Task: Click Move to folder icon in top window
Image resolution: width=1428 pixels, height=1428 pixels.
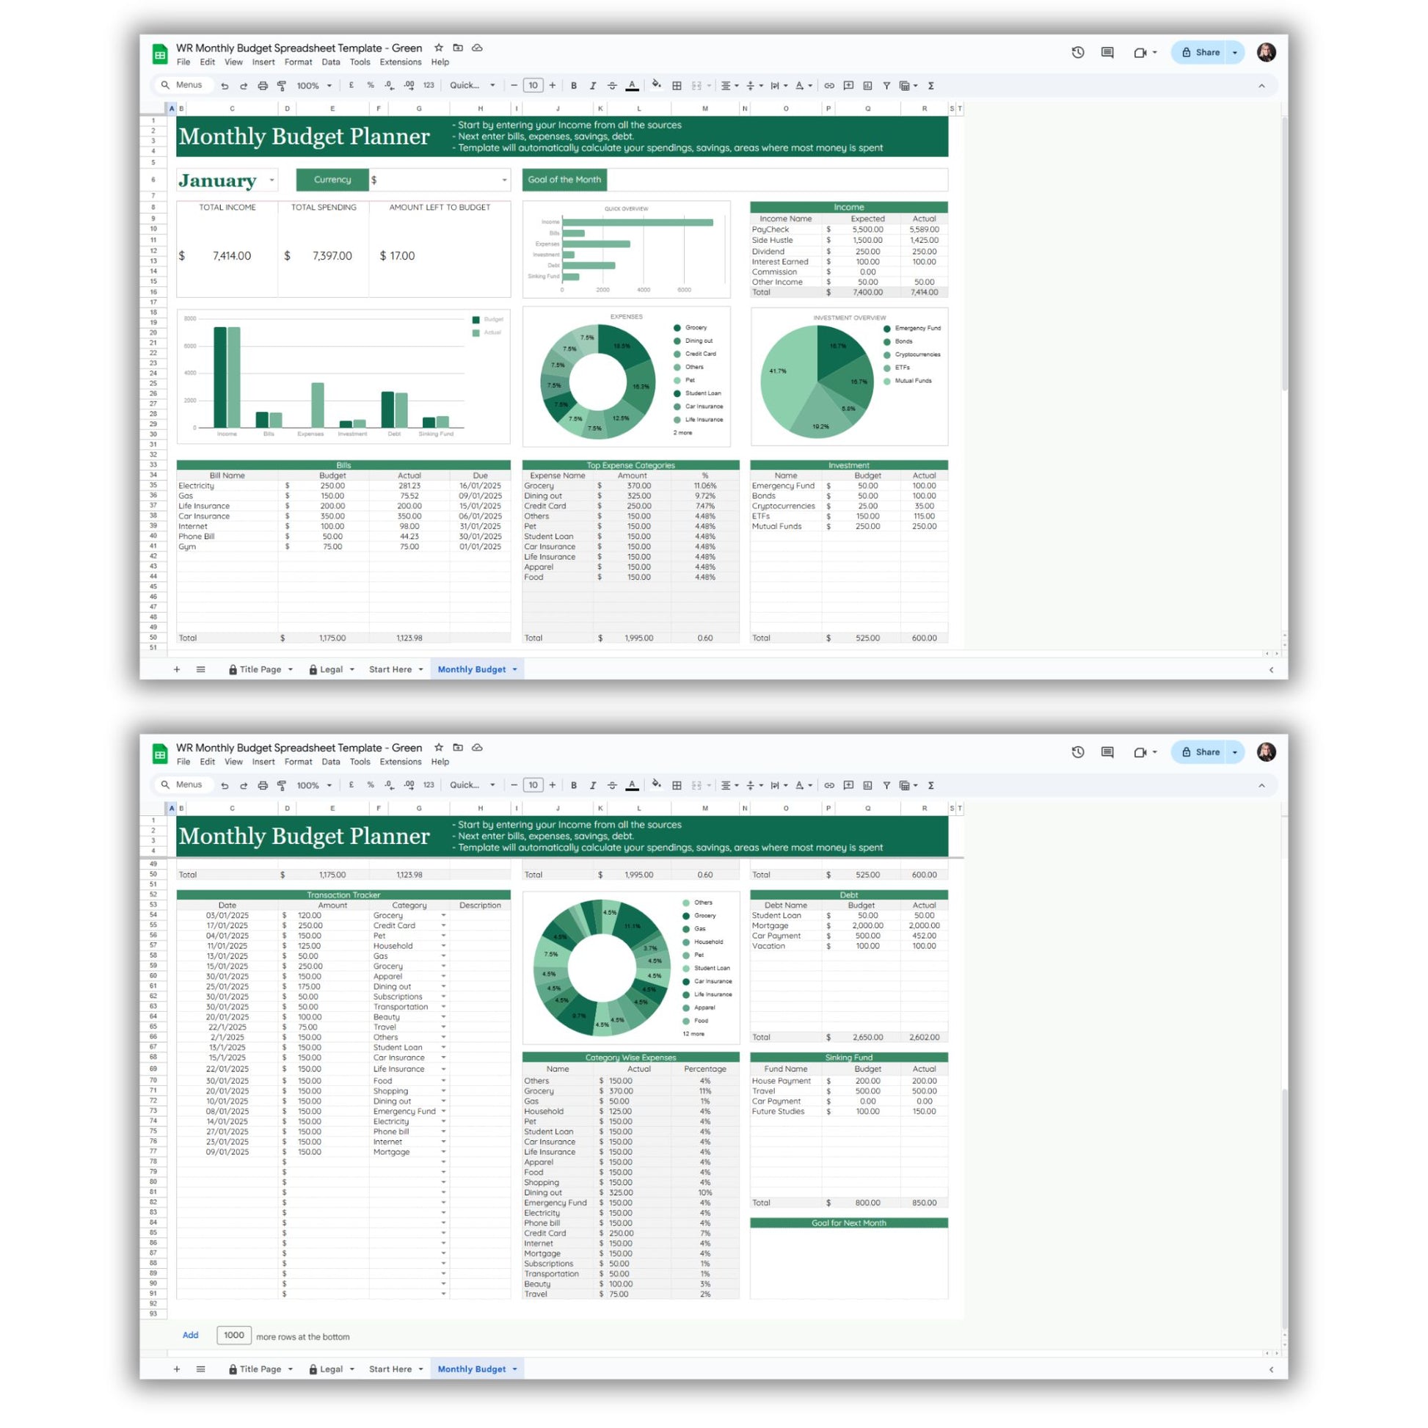Action: pyautogui.click(x=458, y=47)
